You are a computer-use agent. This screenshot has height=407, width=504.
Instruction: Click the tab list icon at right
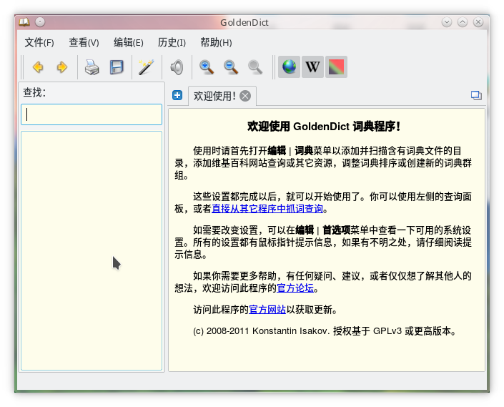click(x=476, y=95)
